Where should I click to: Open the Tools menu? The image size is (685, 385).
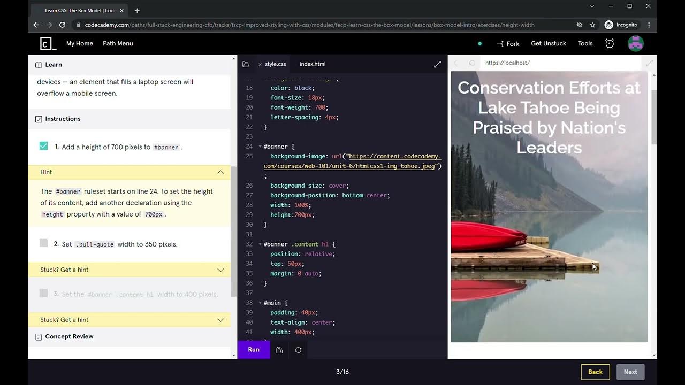pyautogui.click(x=585, y=44)
